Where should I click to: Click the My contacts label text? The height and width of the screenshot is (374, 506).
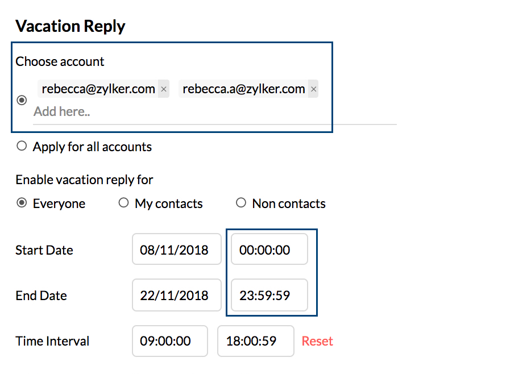[168, 203]
